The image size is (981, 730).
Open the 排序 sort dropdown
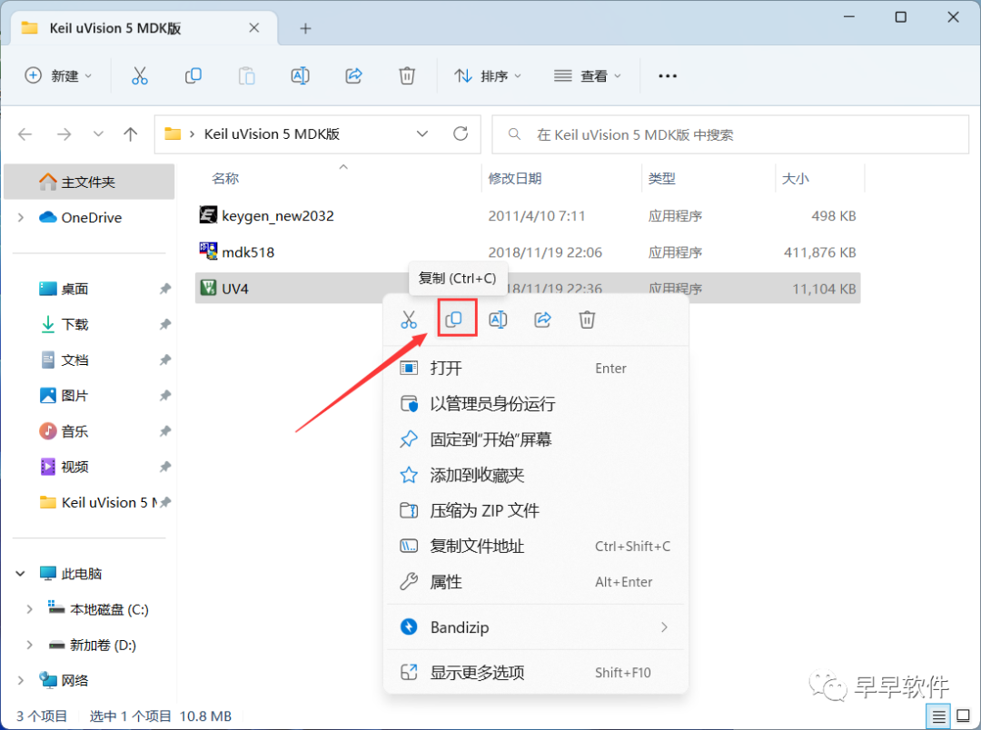point(488,75)
